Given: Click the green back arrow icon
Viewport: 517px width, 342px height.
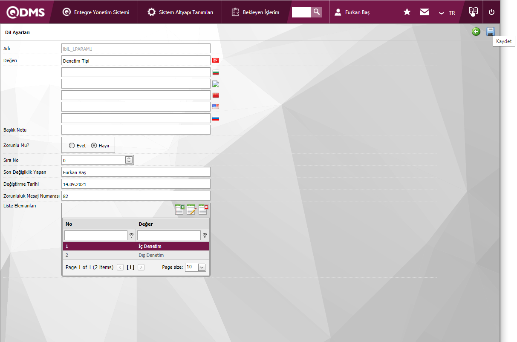Looking at the screenshot, I should pos(476,32).
